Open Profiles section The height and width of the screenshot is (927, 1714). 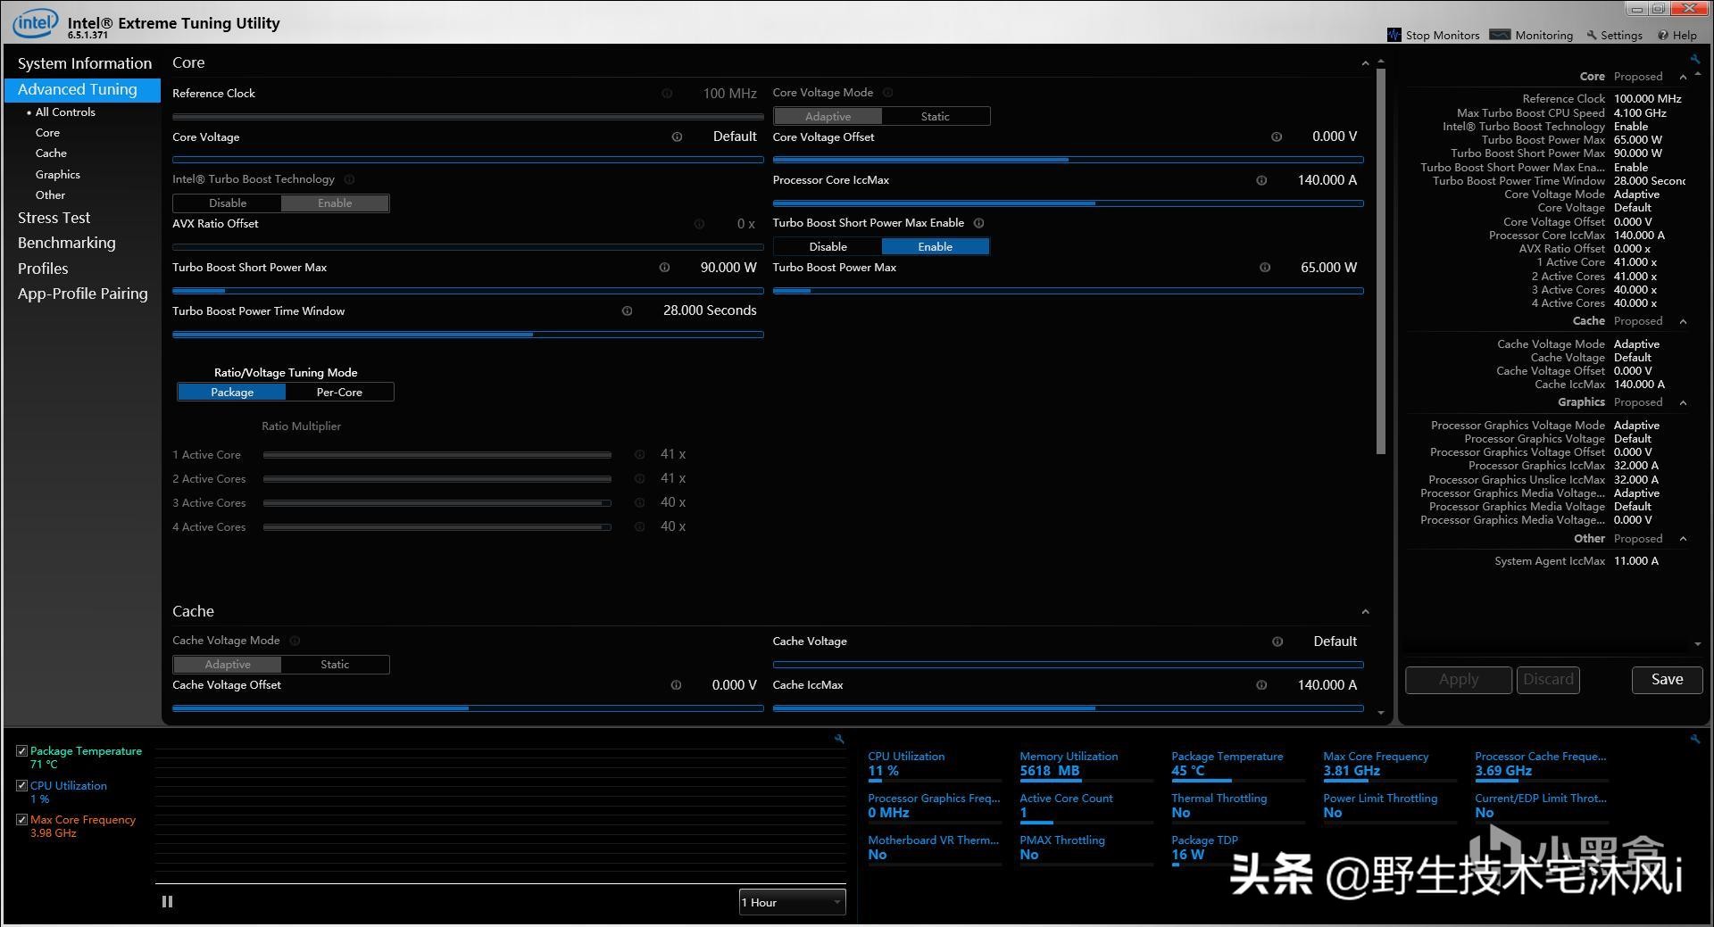tap(43, 269)
